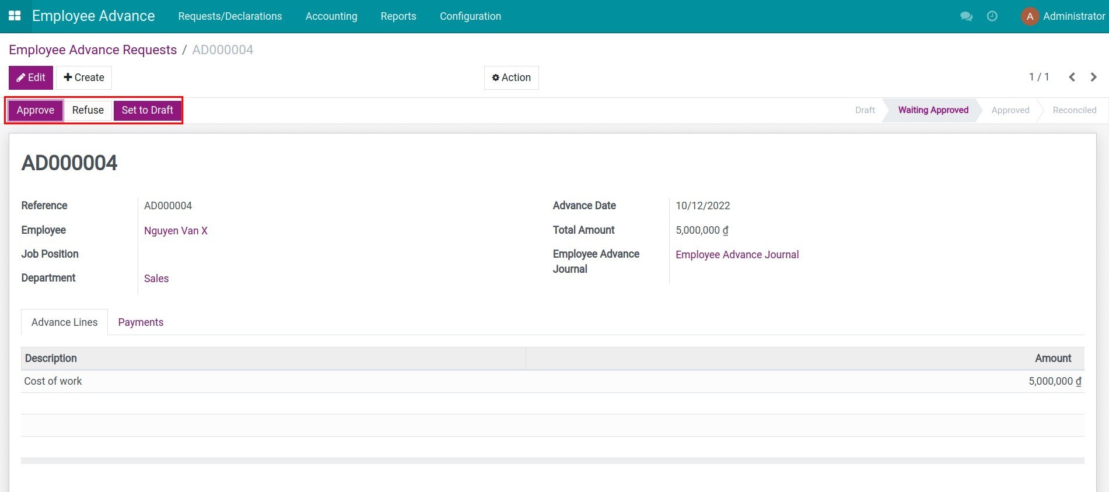The image size is (1109, 492).
Task: Expand the Accounting menu
Action: tap(331, 16)
